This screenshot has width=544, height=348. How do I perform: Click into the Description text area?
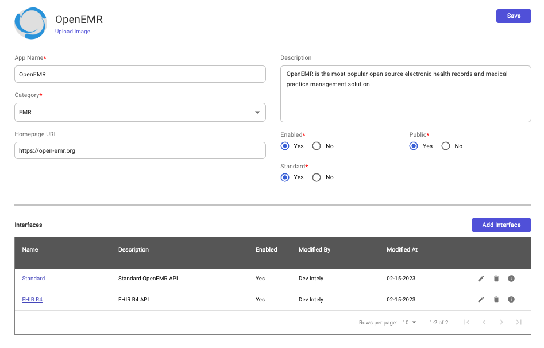pyautogui.click(x=406, y=94)
